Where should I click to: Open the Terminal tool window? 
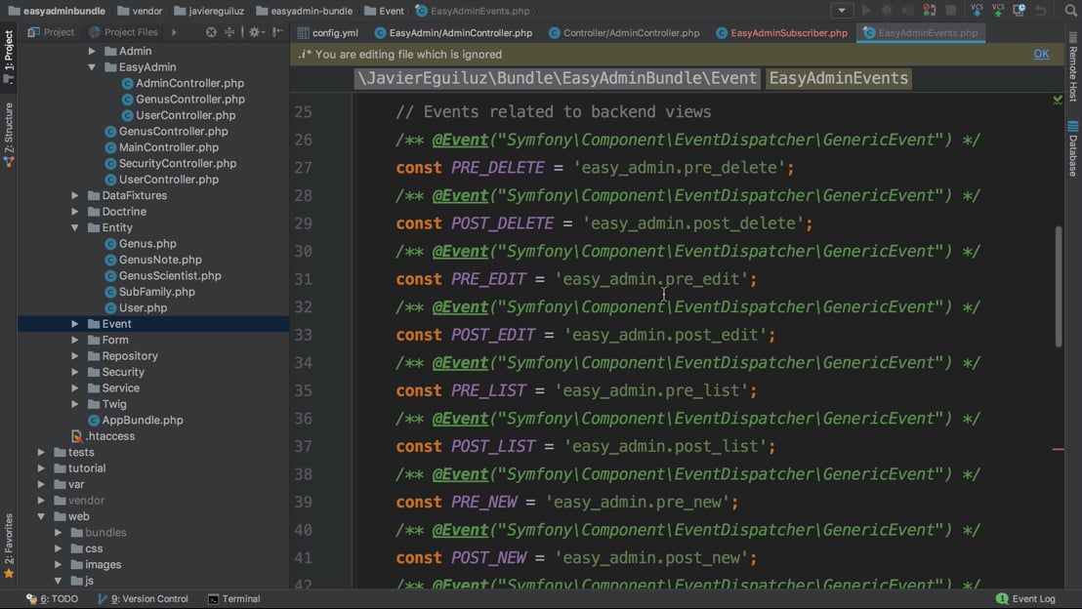[234, 598]
